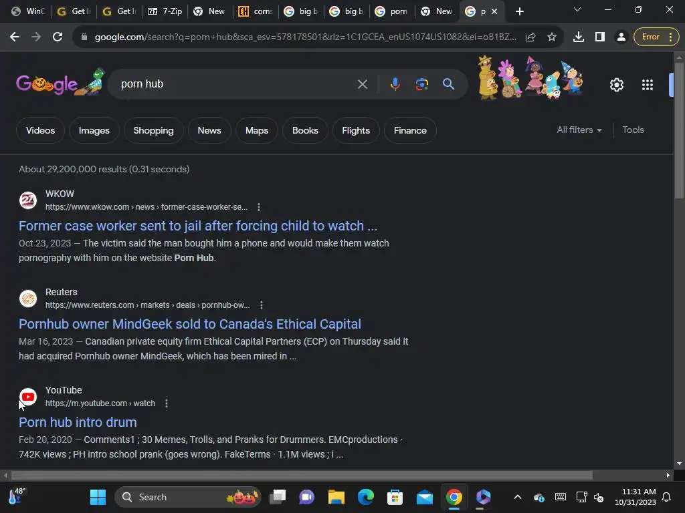The image size is (685, 513).
Task: Open File Explorer from the taskbar
Action: point(336,497)
